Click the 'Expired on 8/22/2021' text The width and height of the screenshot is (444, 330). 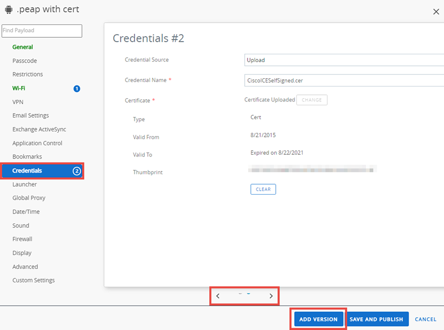(x=276, y=153)
